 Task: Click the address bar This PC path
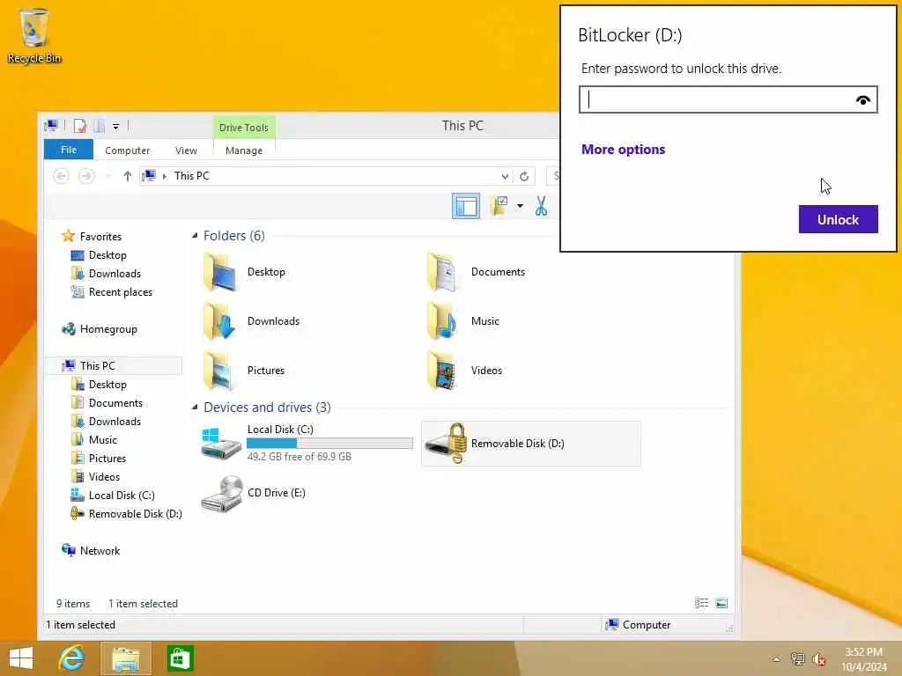tap(191, 176)
